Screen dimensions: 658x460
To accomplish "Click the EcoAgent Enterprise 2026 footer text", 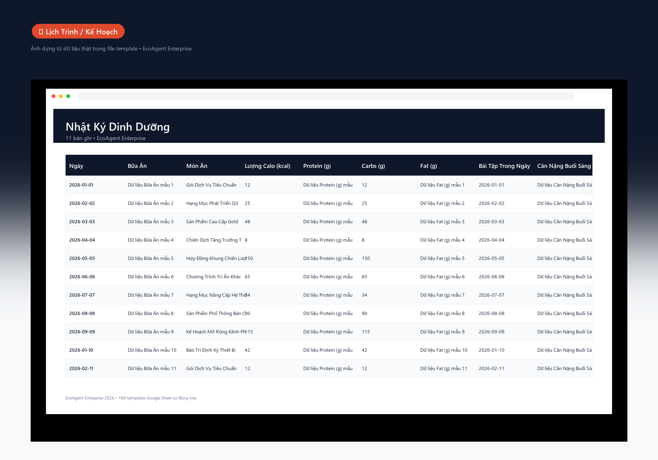I will (x=131, y=398).
